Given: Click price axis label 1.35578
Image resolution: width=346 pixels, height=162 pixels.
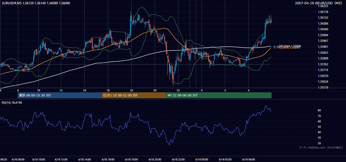Looking at the screenshot, I should coord(323,87).
